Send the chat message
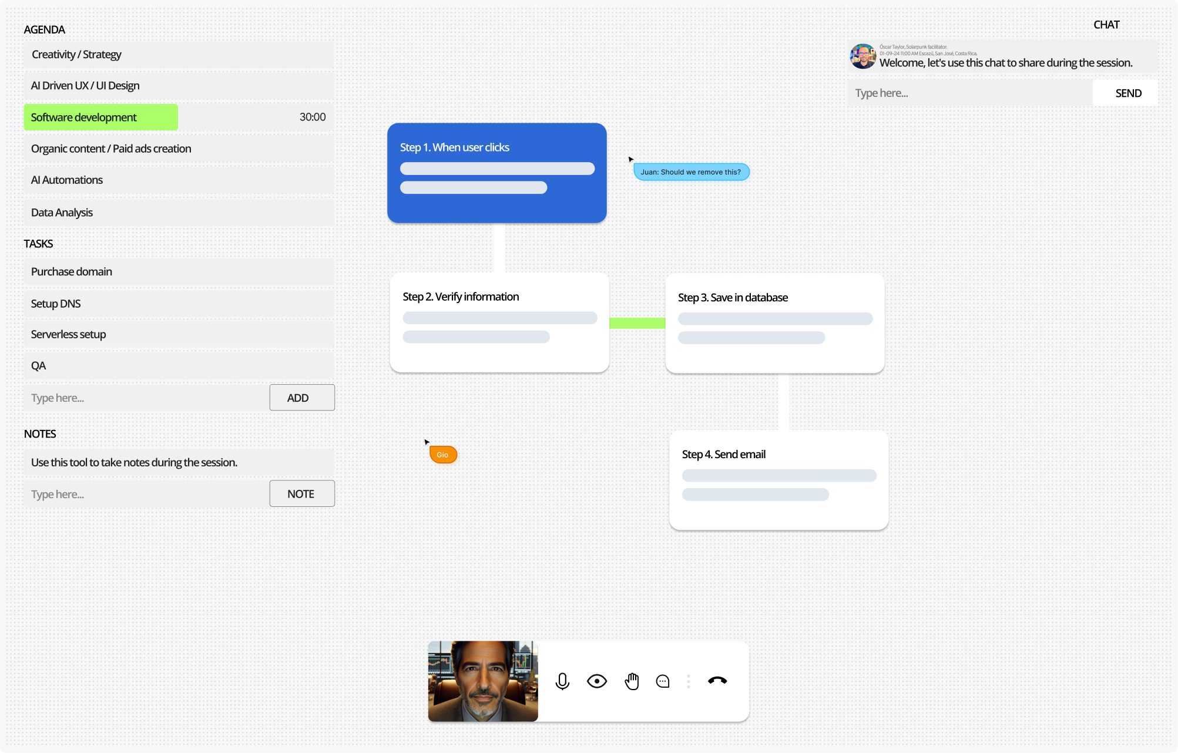This screenshot has height=753, width=1178. 1127,93
